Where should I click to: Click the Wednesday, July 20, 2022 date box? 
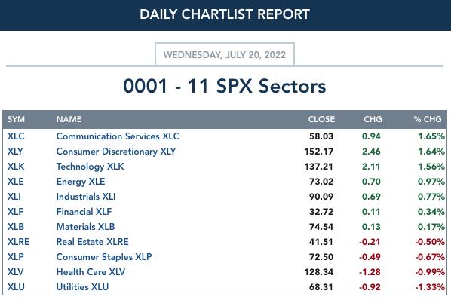(225, 54)
